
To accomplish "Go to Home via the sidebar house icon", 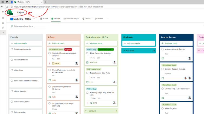I will pos(3,23).
